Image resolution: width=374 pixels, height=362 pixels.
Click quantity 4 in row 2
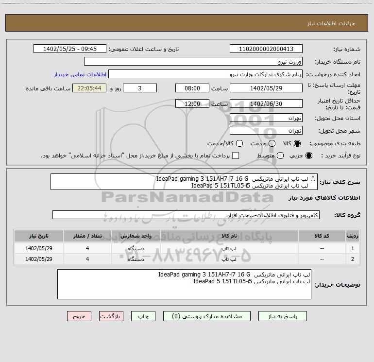[x=87, y=259]
